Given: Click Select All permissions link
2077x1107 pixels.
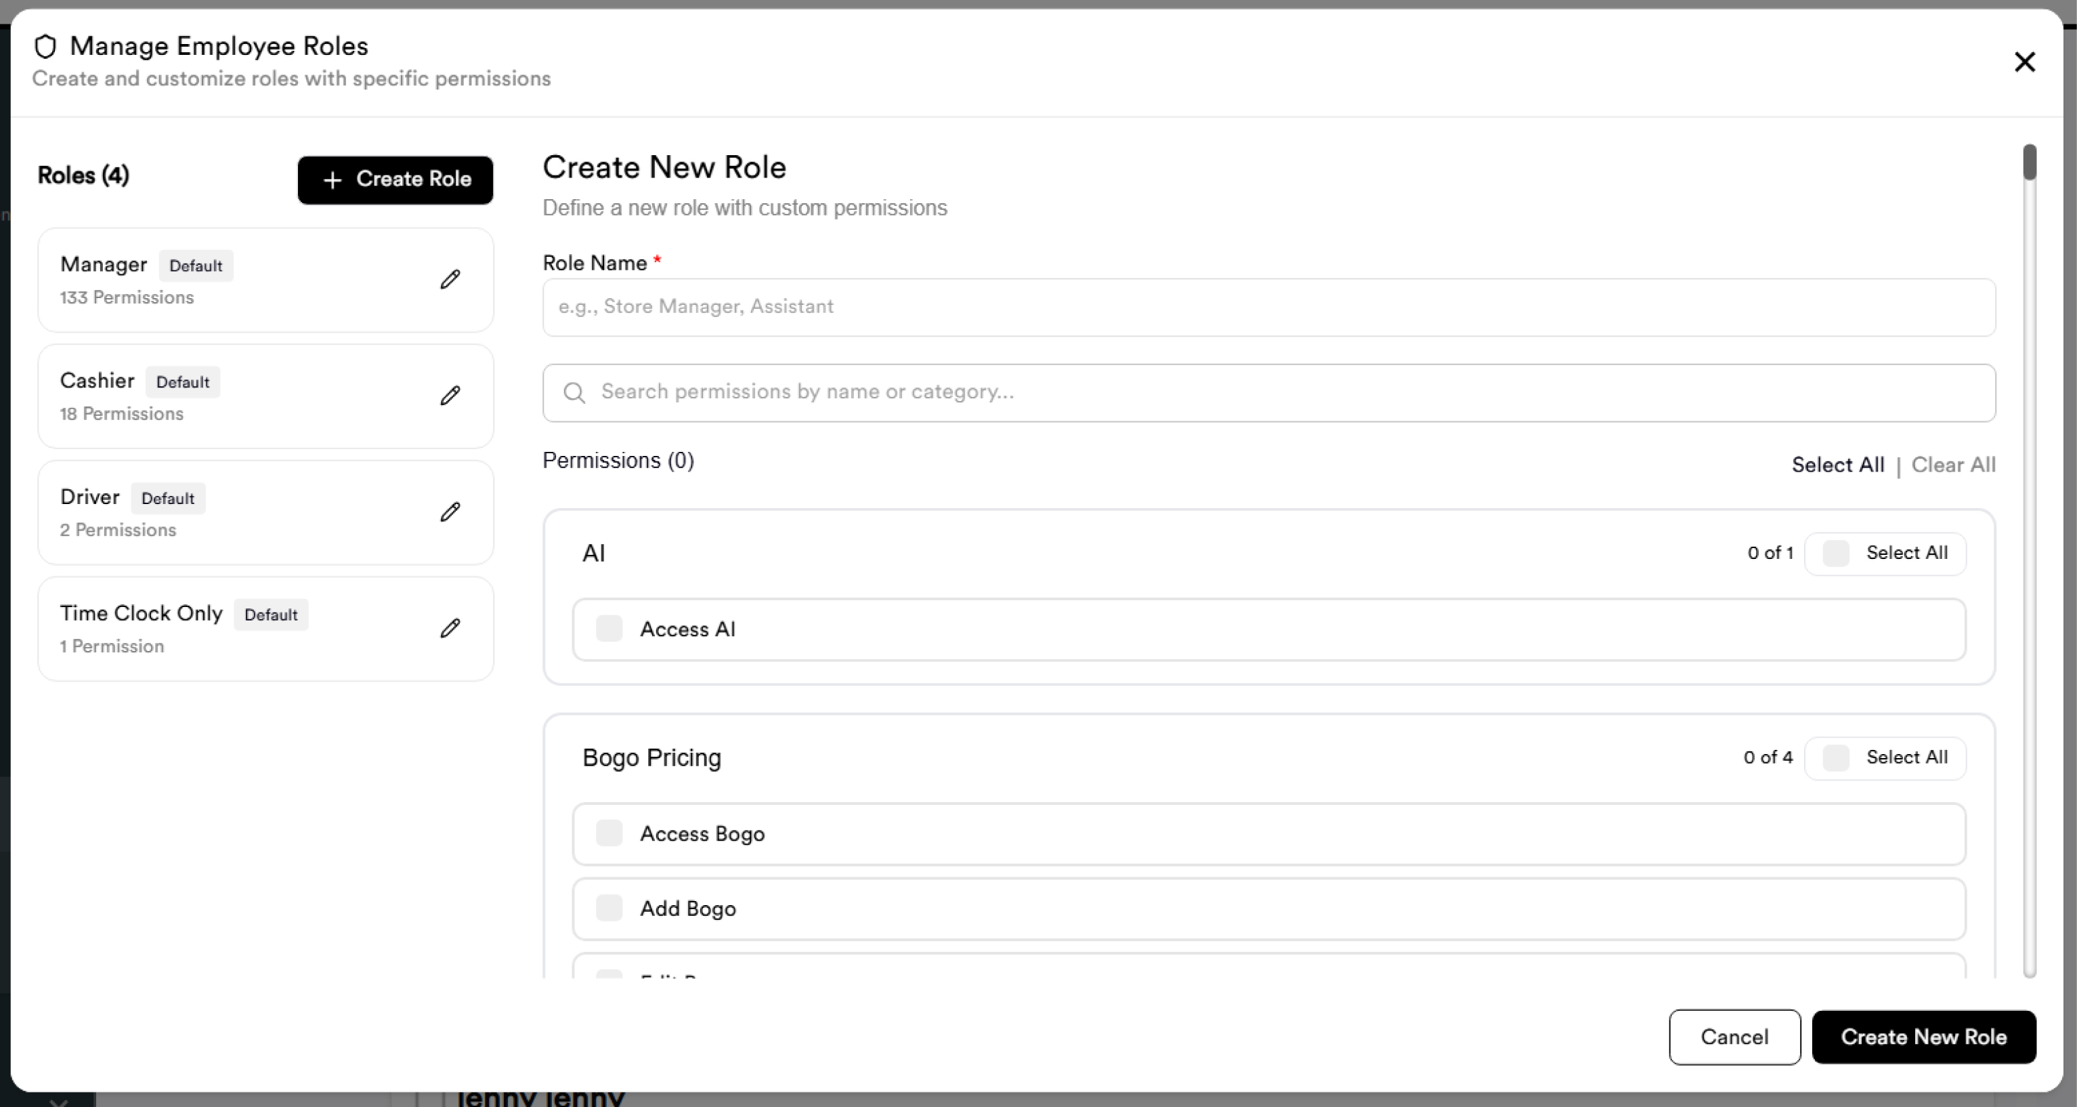Looking at the screenshot, I should pos(1837,465).
